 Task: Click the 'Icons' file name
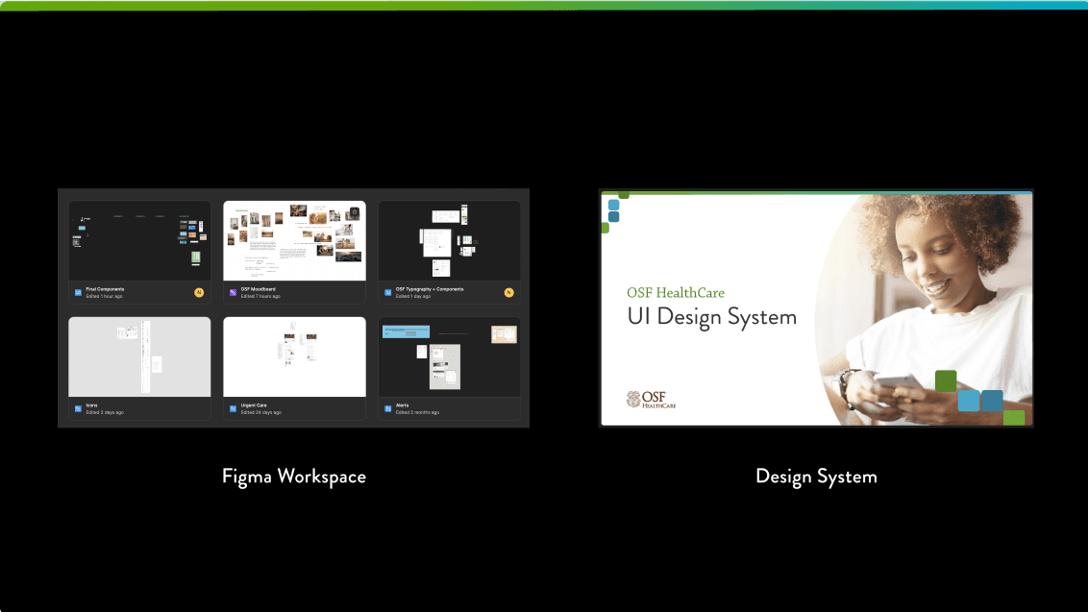coord(91,405)
